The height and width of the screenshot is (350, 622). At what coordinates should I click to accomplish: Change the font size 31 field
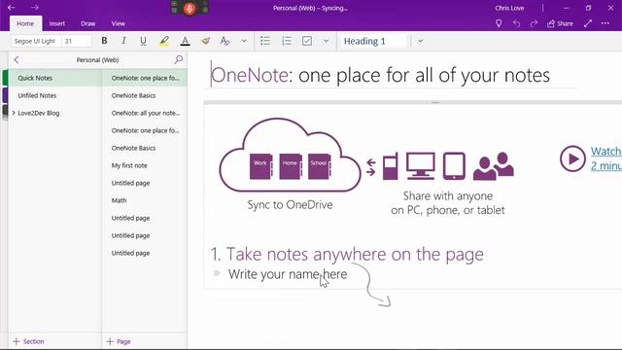[x=77, y=41]
